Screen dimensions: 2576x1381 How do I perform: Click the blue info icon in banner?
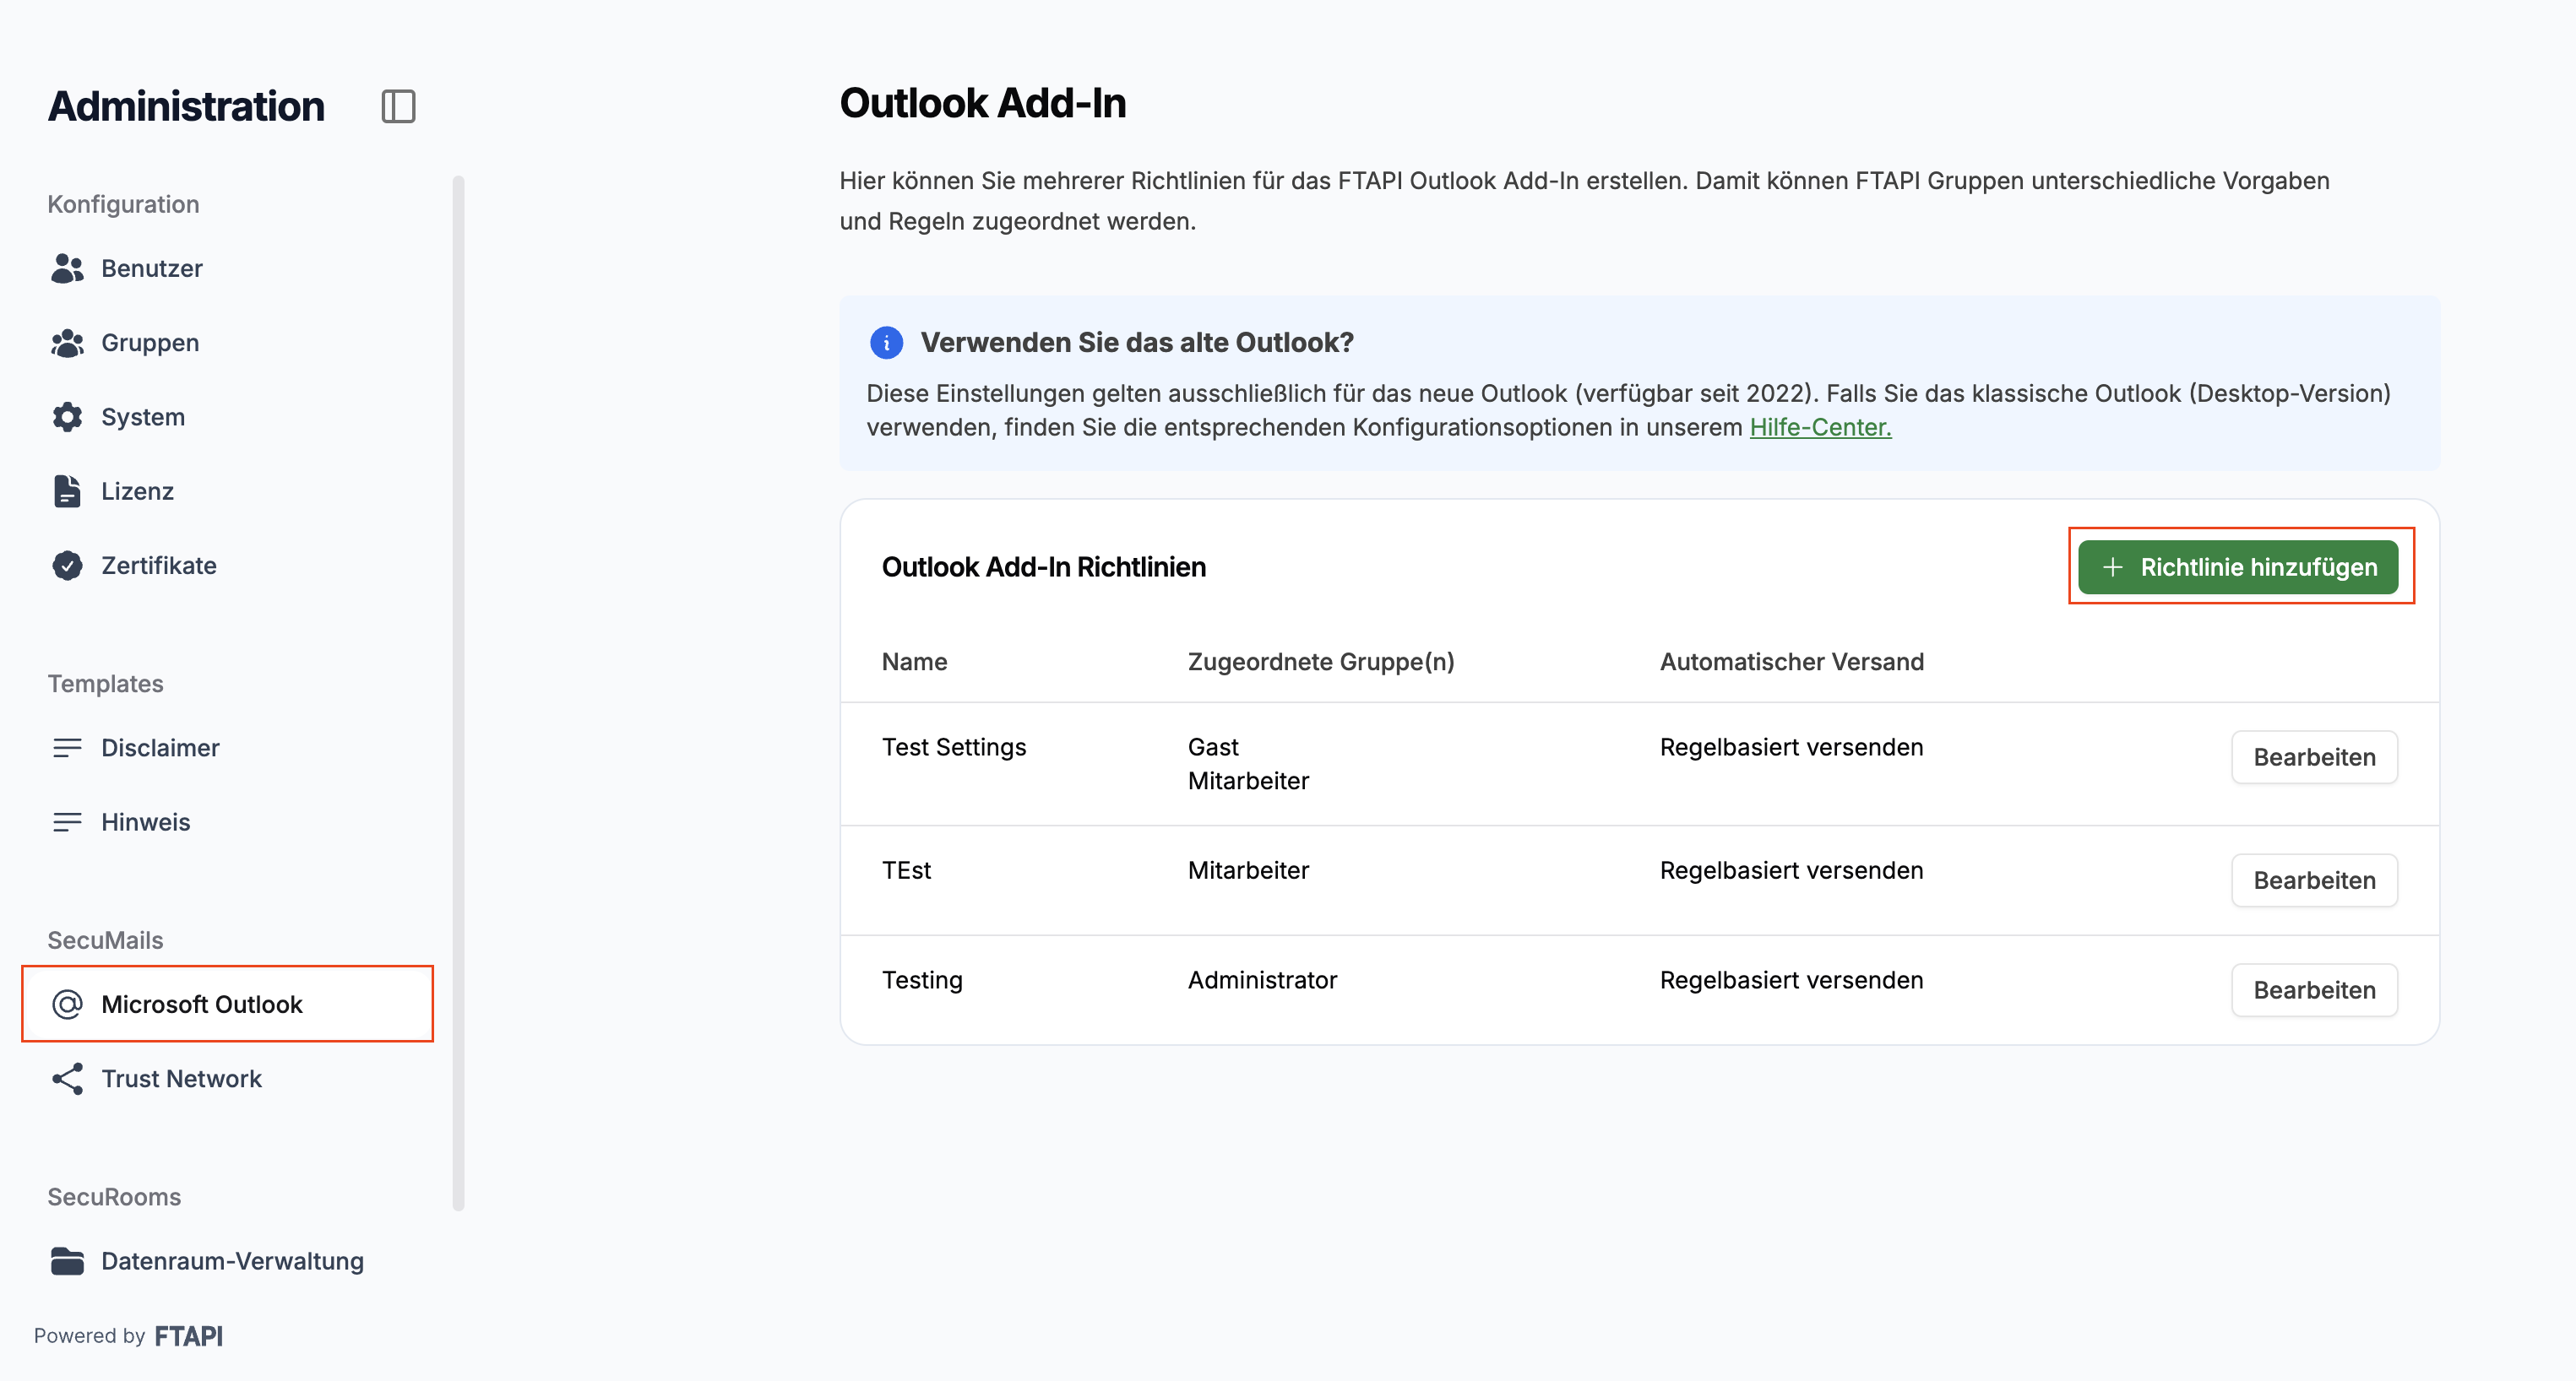886,343
